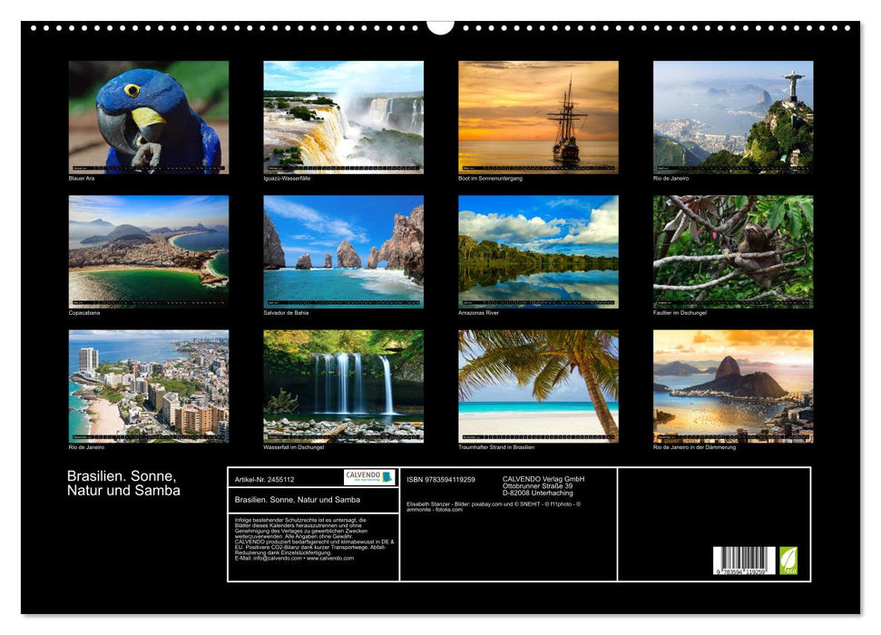The height and width of the screenshot is (635, 881).
Task: Click the barcode number beneath the barcode
Action: 741,571
